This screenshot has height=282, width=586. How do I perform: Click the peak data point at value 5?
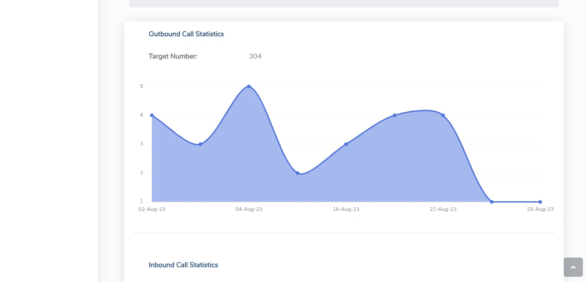[x=249, y=86]
